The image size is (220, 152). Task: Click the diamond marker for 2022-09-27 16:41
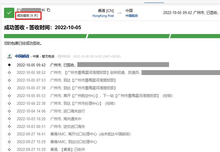[9, 134]
